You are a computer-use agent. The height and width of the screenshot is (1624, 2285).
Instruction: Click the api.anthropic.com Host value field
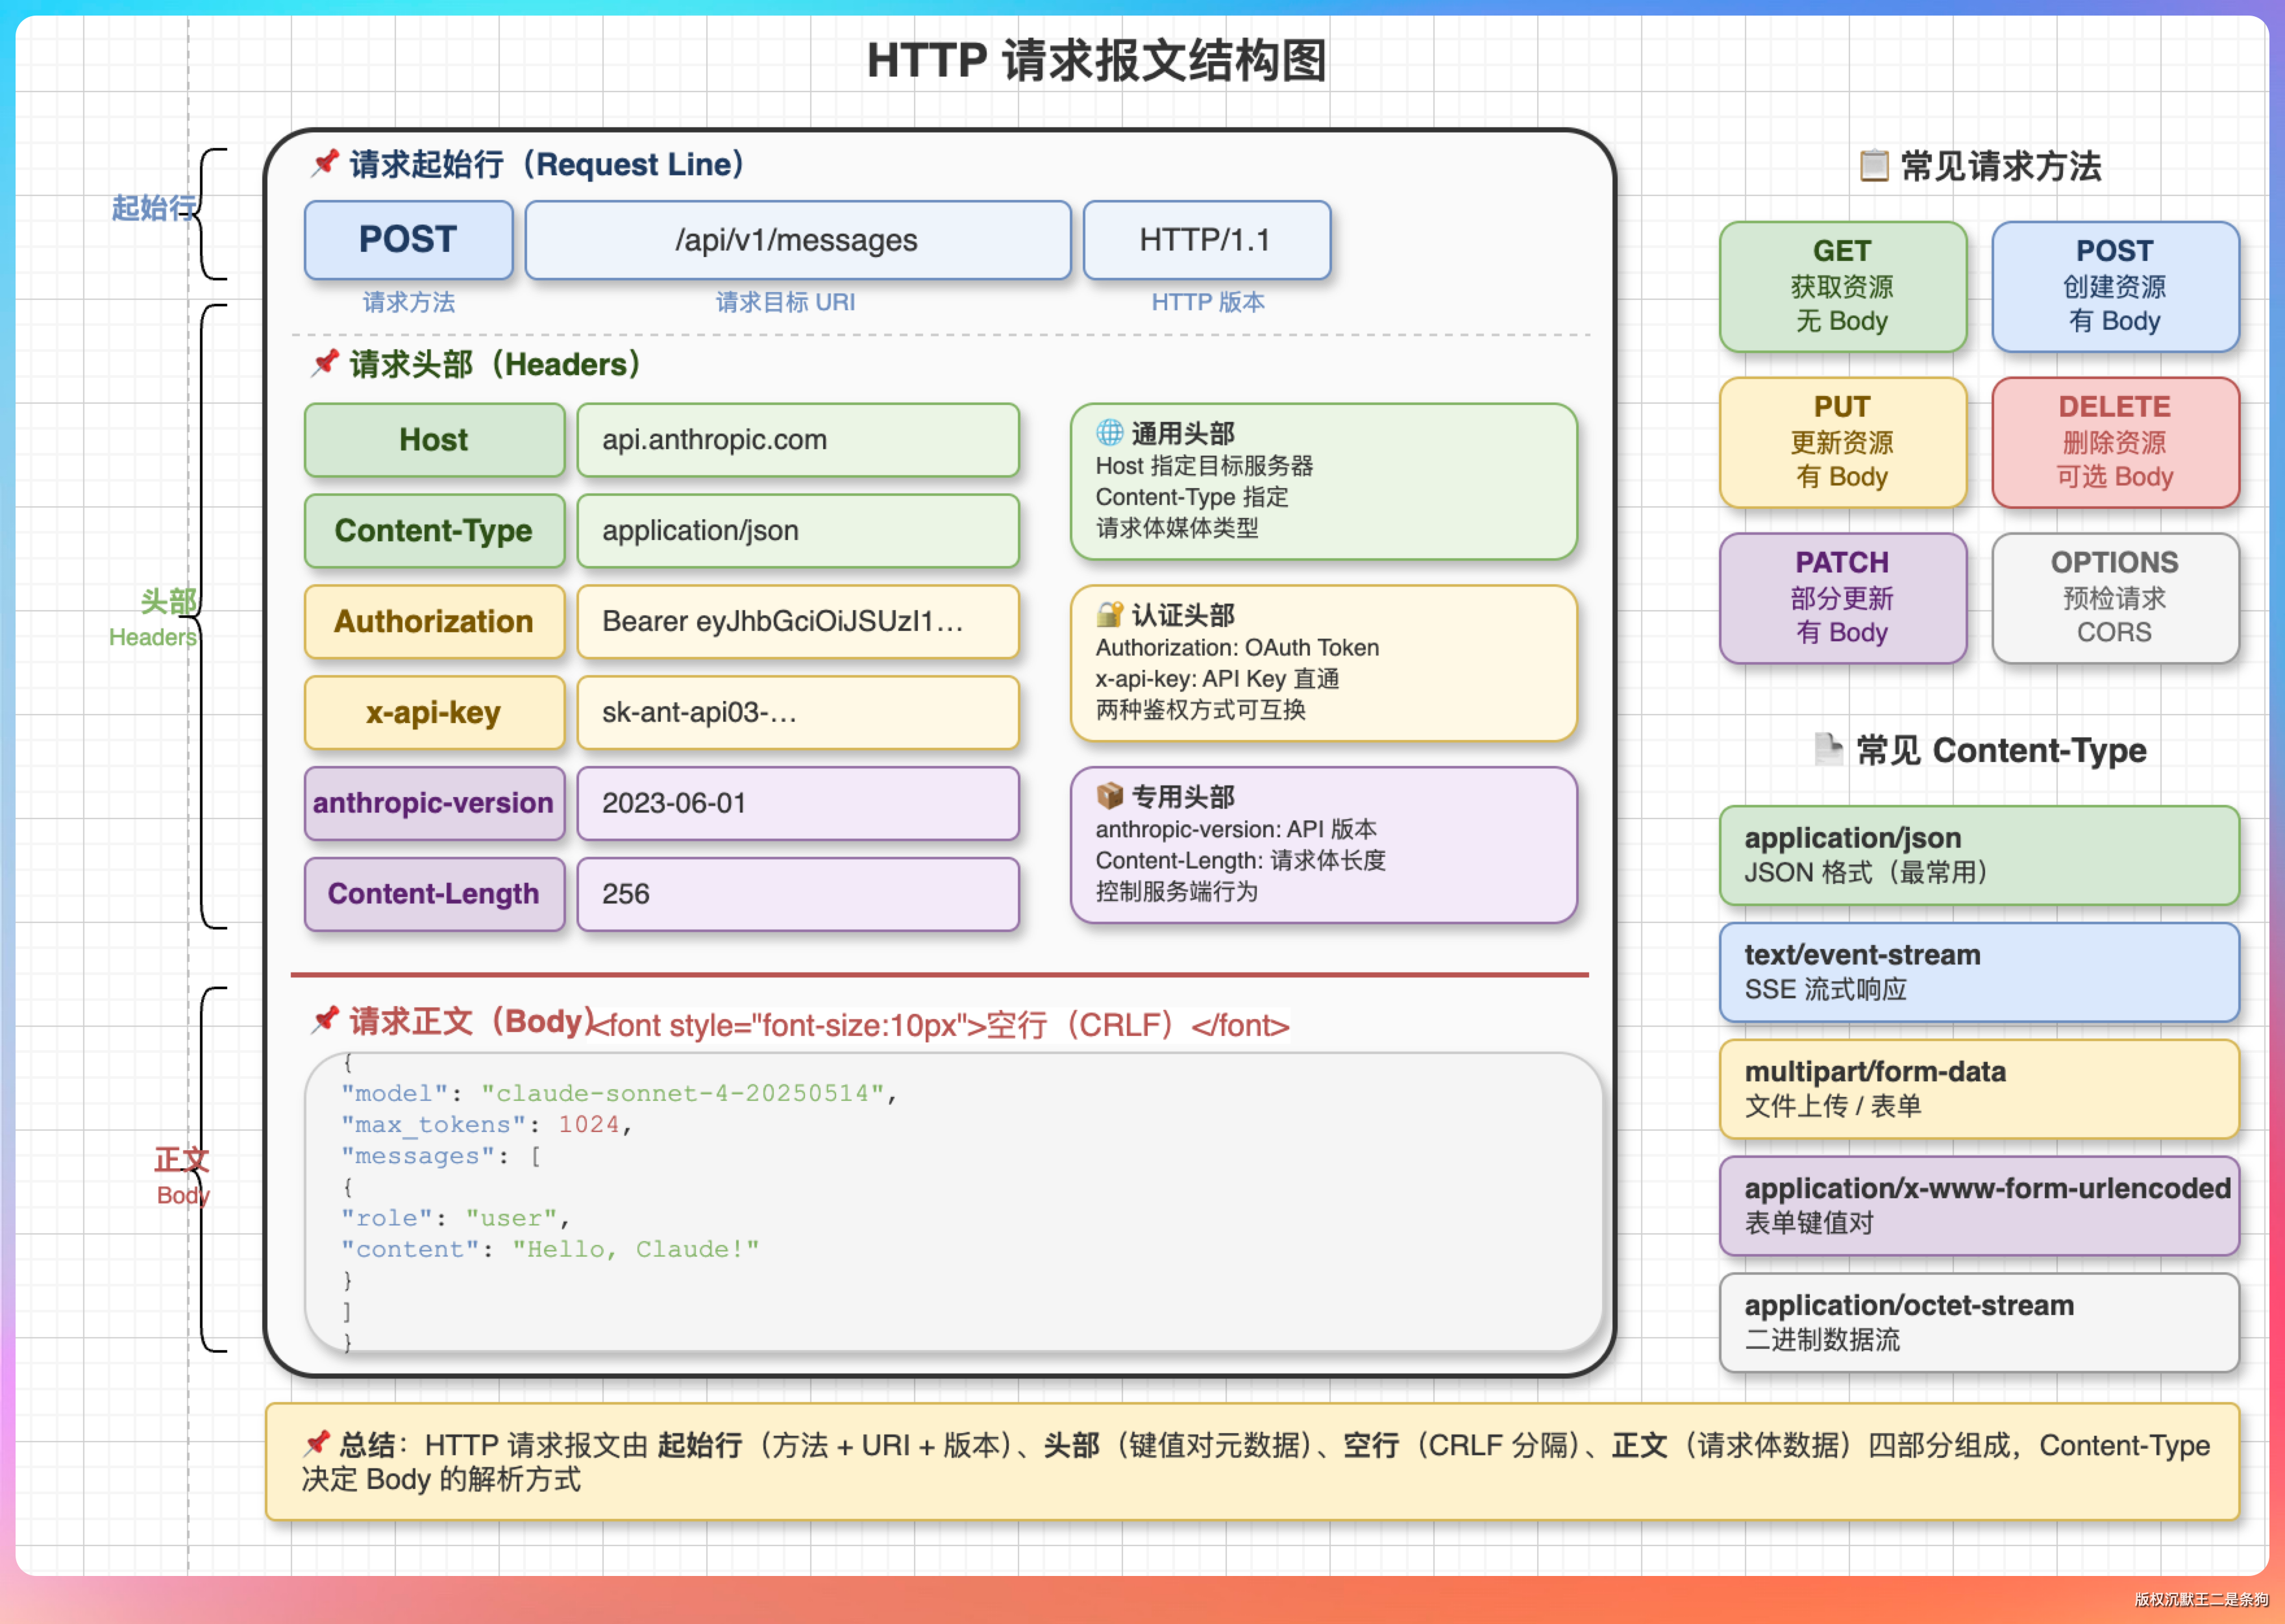coord(797,440)
